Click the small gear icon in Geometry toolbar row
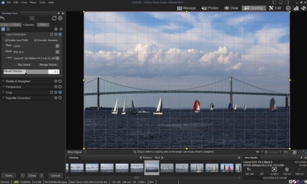This screenshot has width=307, height=184. click(61, 29)
